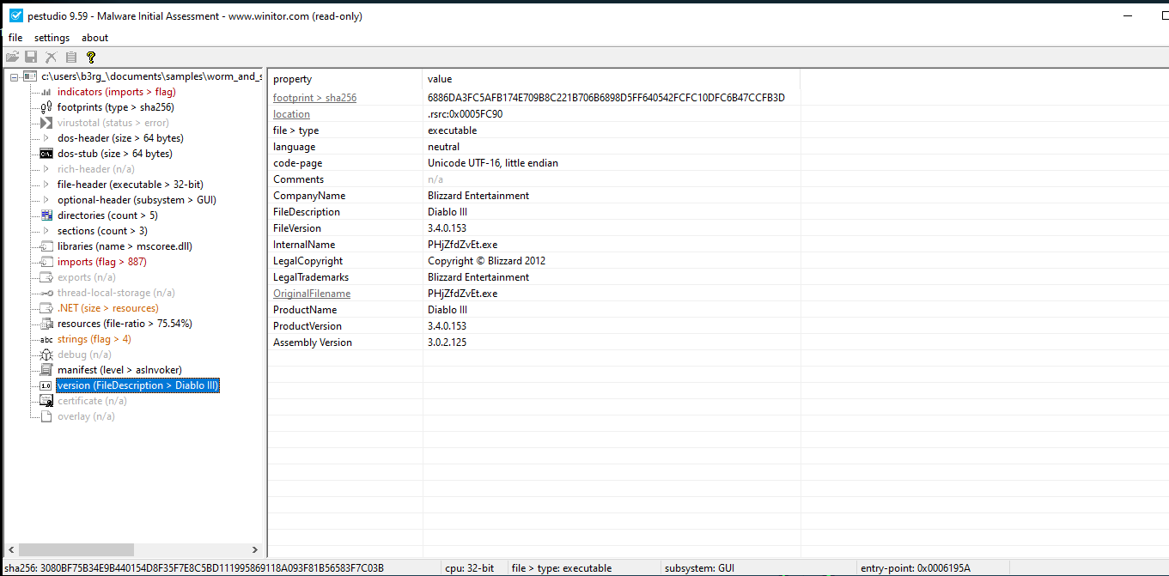
Task: Select the .NET node icon
Action: pyautogui.click(x=46, y=308)
